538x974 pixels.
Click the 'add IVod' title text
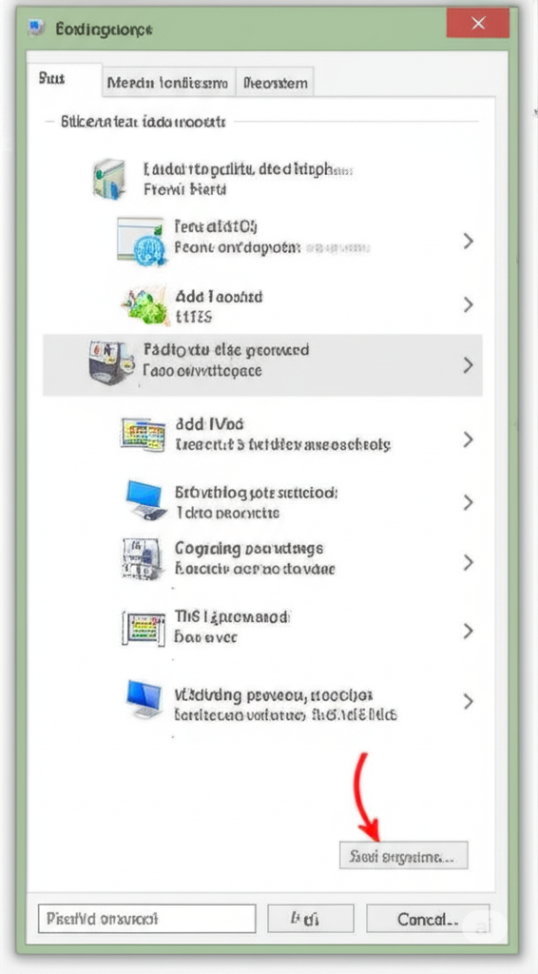coord(210,425)
